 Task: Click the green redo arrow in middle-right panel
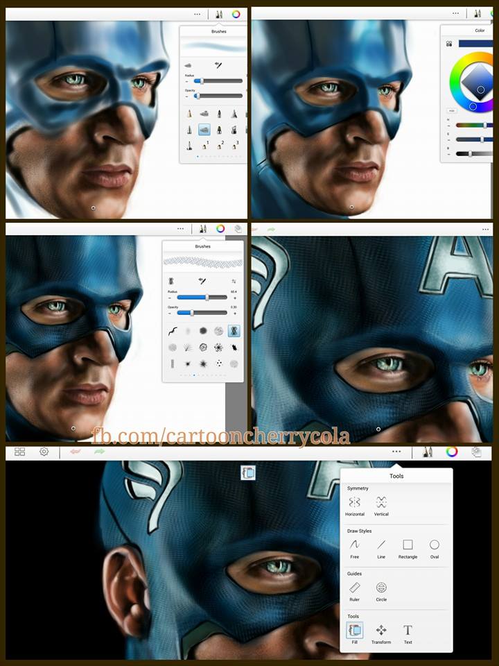click(x=271, y=230)
